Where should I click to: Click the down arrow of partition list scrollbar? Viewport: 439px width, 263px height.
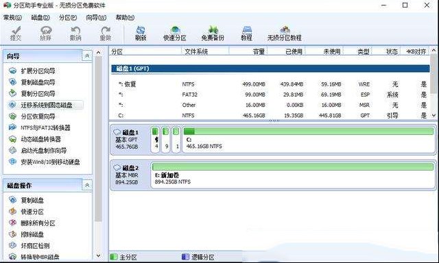click(434, 115)
